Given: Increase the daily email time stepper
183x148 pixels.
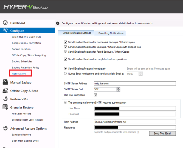Looking at the screenshot, I should coord(140,73).
